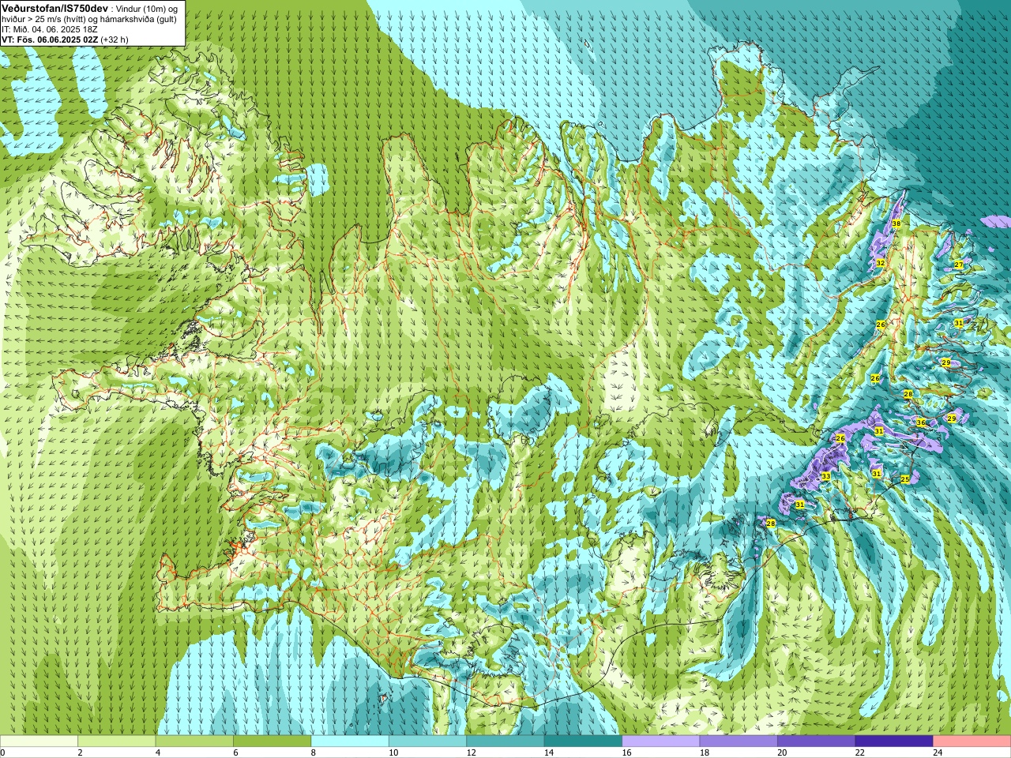Click the VT: Fös. 06.06.2025 02Z line
The height and width of the screenshot is (758, 1011).
point(50,39)
